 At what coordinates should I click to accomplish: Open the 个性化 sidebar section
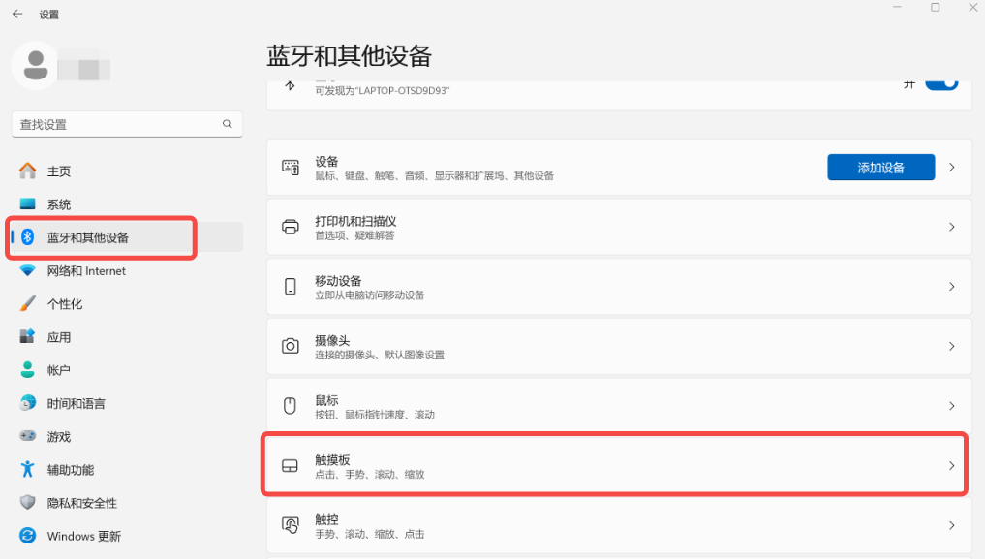pos(65,304)
